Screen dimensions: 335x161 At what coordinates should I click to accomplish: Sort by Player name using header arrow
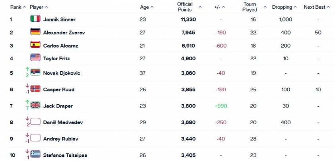[x=46, y=7]
